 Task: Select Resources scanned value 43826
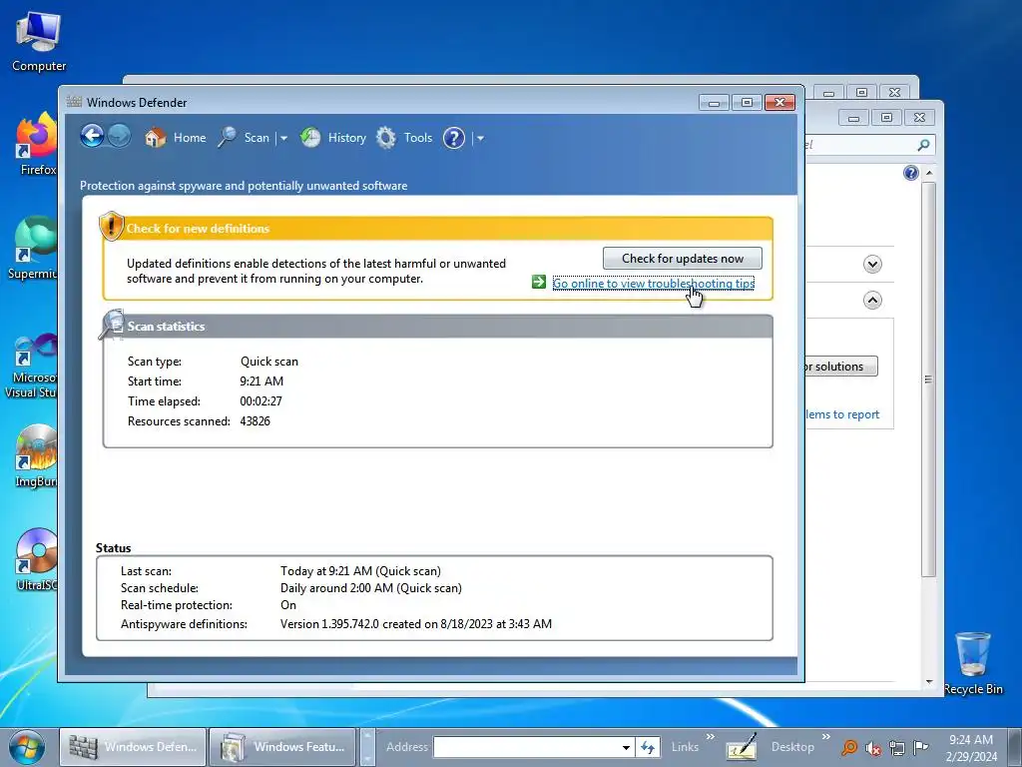pos(255,421)
